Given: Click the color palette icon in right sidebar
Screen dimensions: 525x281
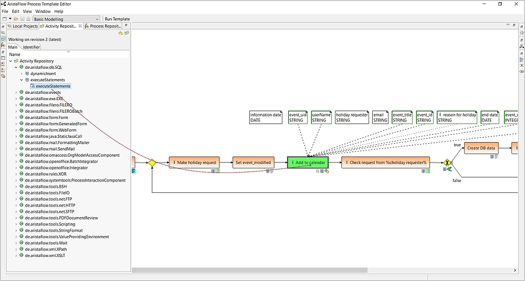Looking at the screenshot, I should coord(521,33).
